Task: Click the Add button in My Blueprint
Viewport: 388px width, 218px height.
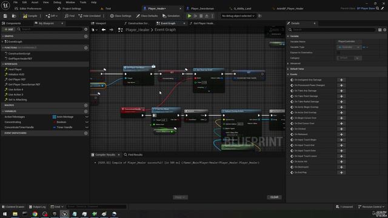Action: coord(8,29)
